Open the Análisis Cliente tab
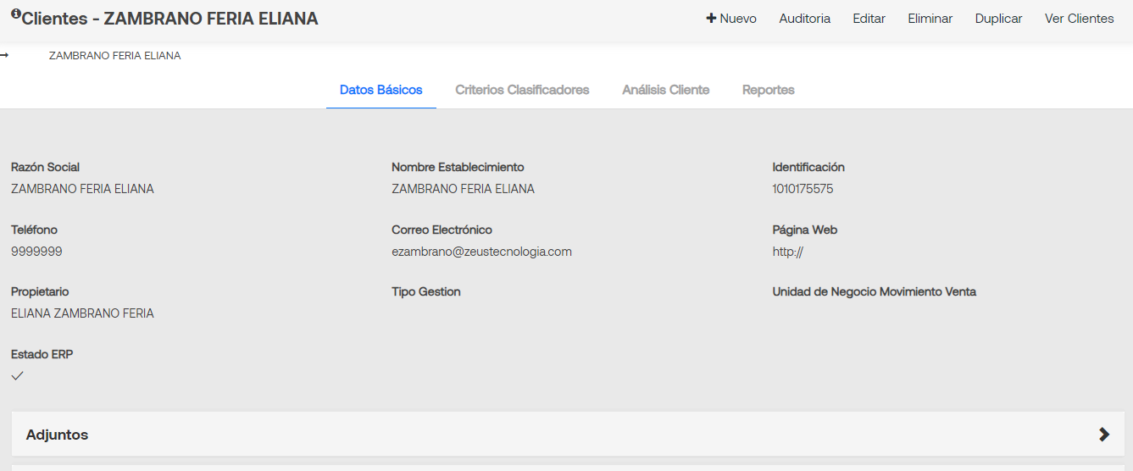This screenshot has width=1133, height=471. coord(666,90)
